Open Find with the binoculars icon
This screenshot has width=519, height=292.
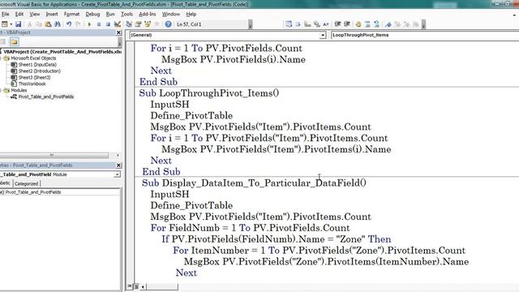point(58,24)
